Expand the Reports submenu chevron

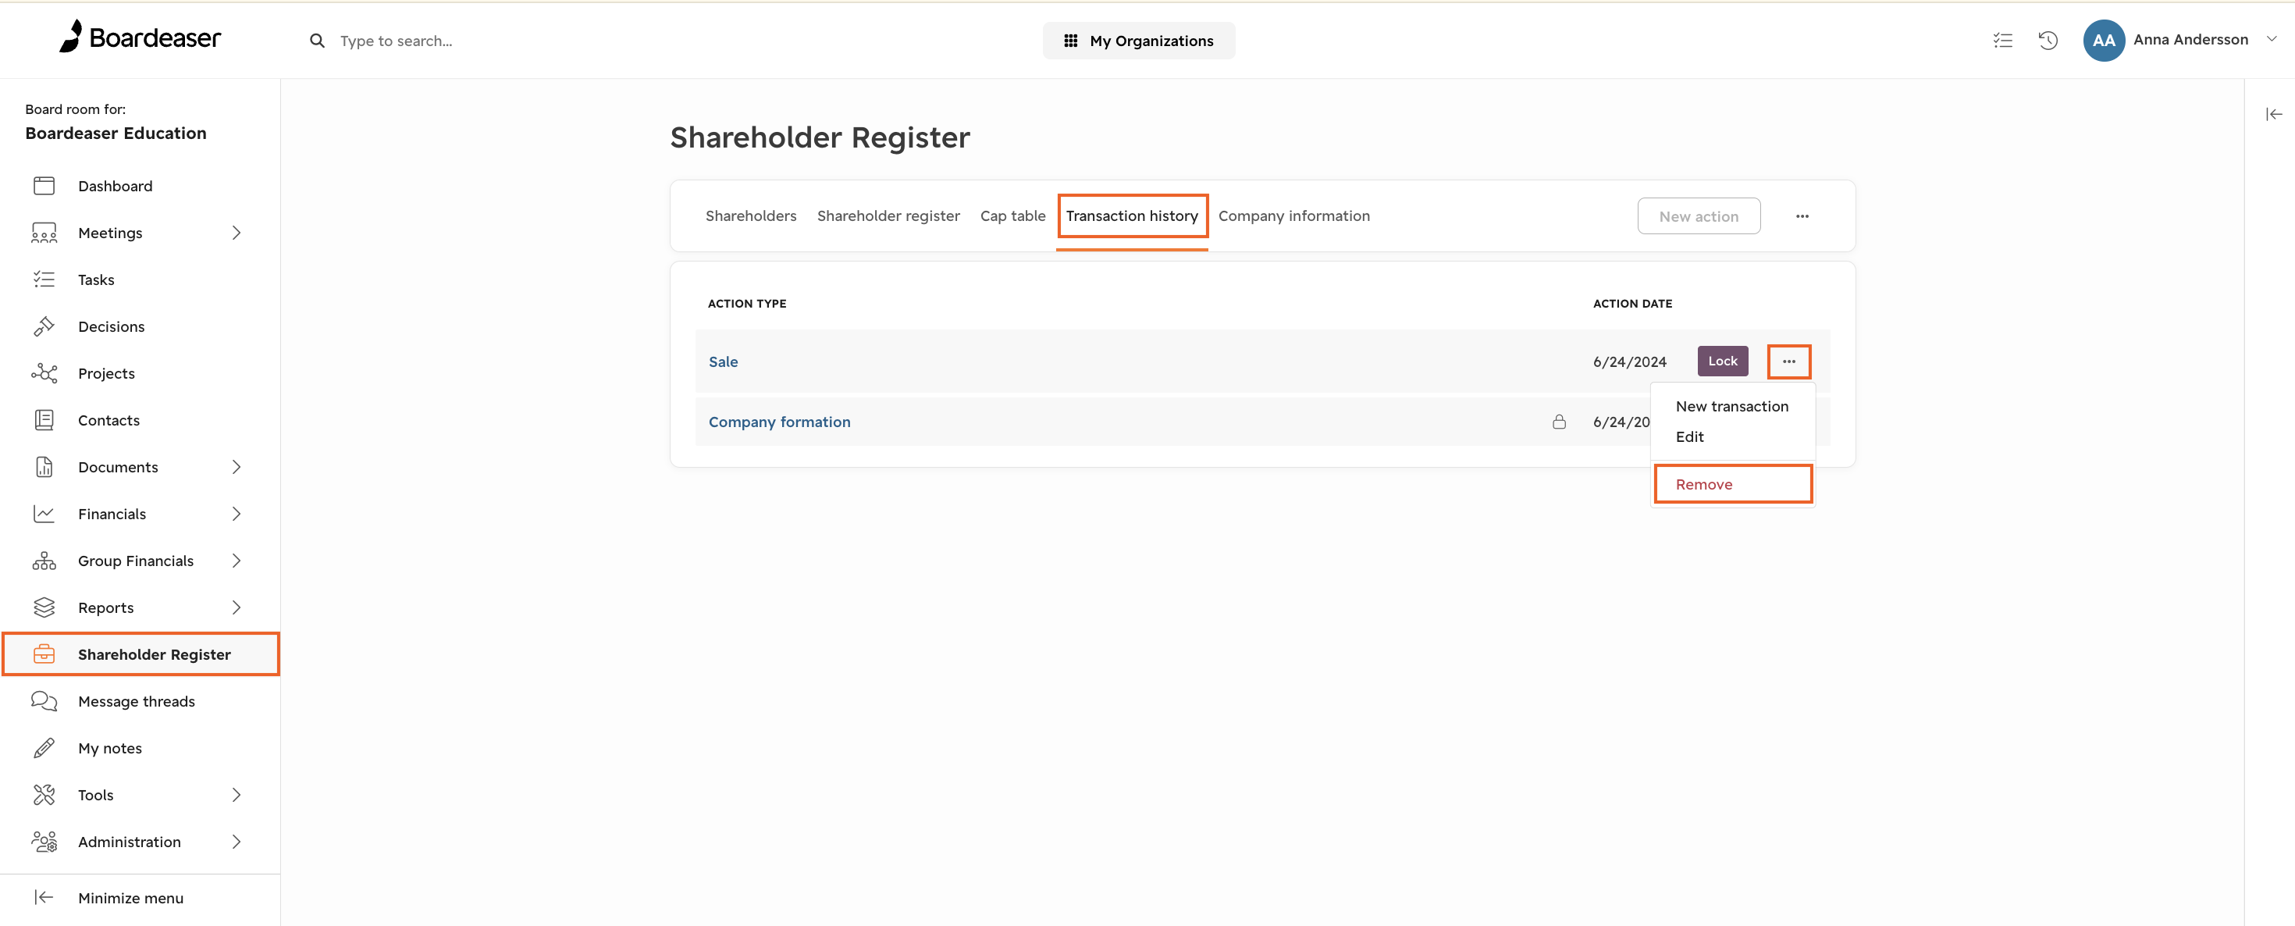[x=236, y=607]
